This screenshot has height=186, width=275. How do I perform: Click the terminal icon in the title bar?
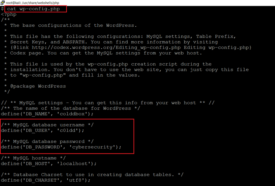3,3
